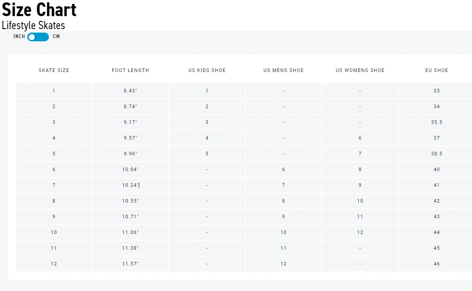Click the SKATE SIZE column header
This screenshot has height=291, width=472.
coord(54,70)
